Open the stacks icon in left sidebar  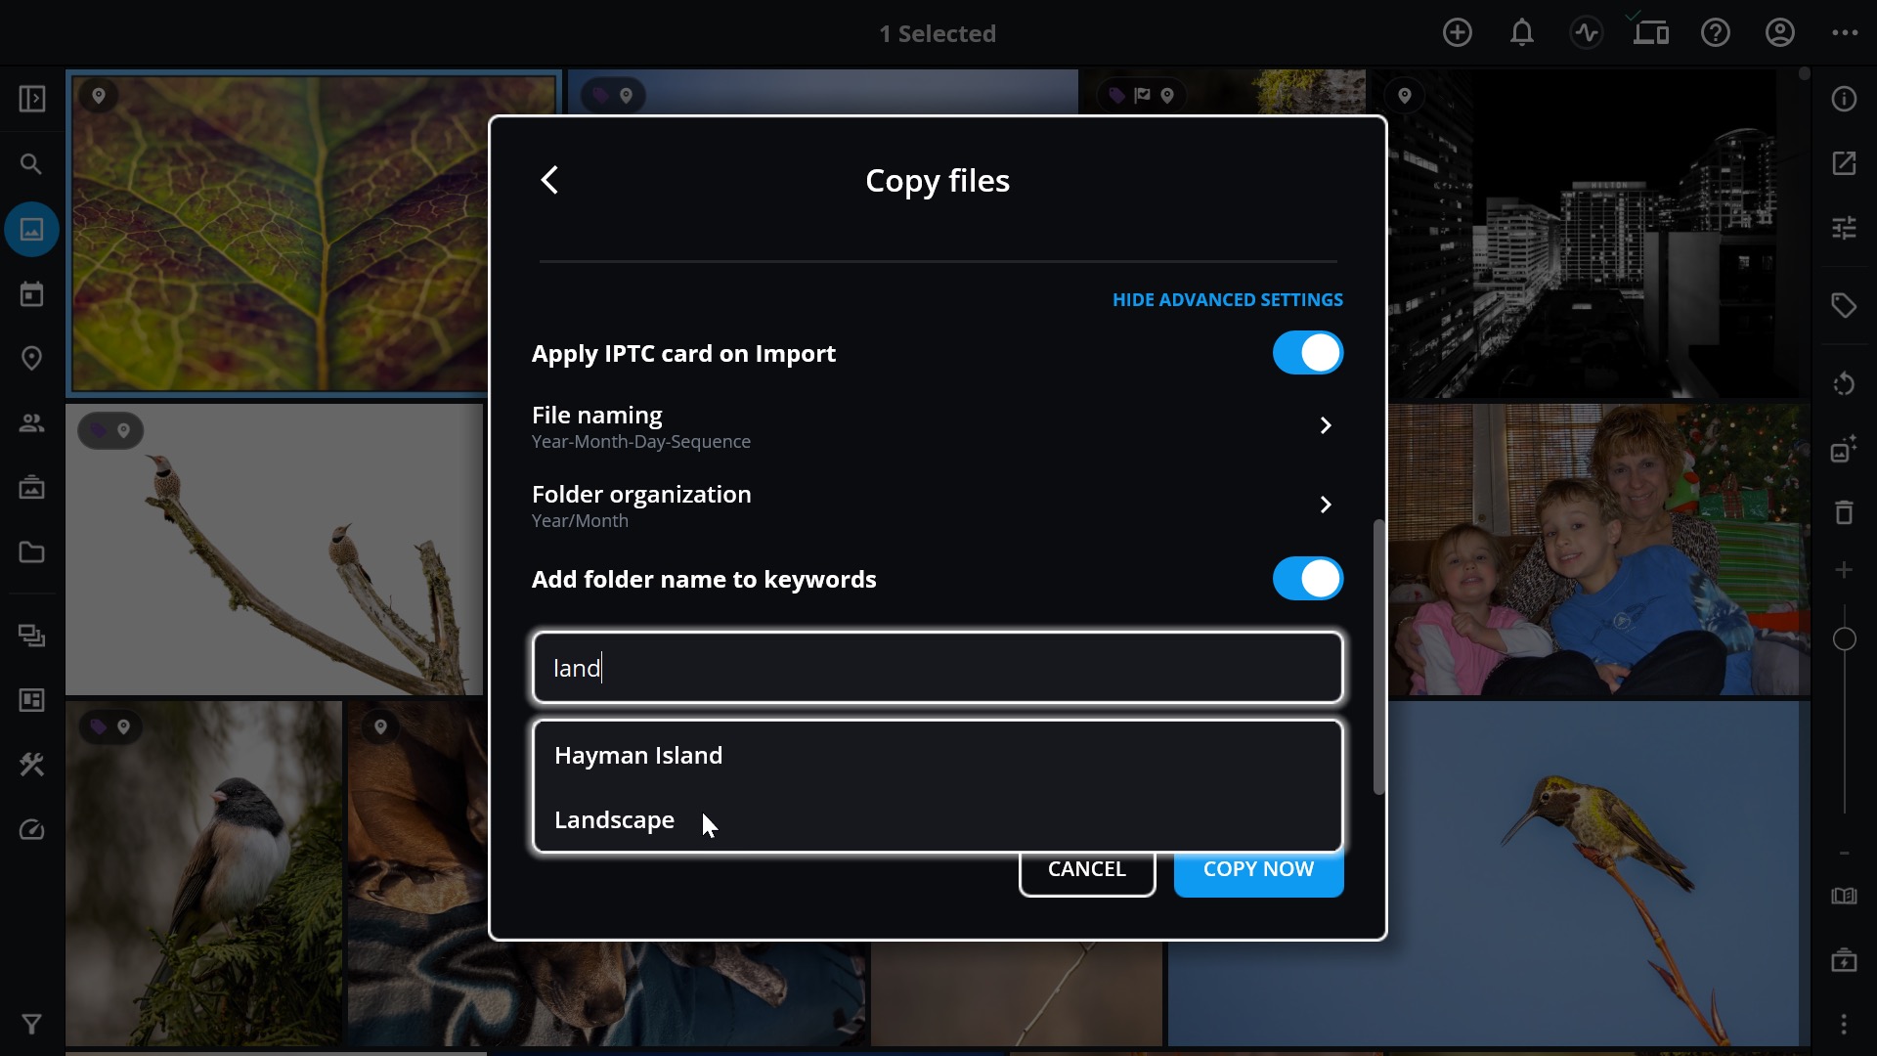(x=32, y=636)
